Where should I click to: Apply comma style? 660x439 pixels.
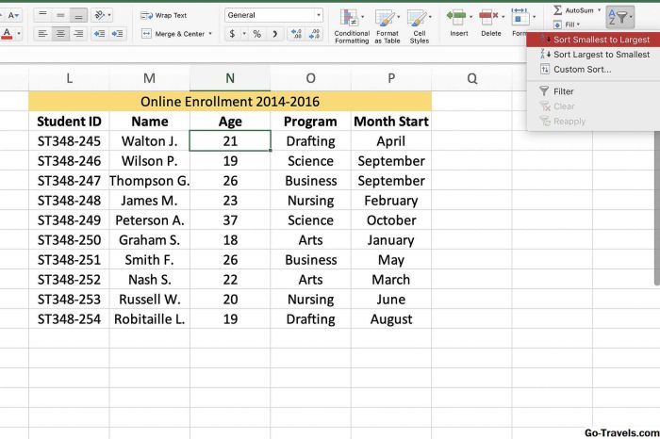(274, 34)
